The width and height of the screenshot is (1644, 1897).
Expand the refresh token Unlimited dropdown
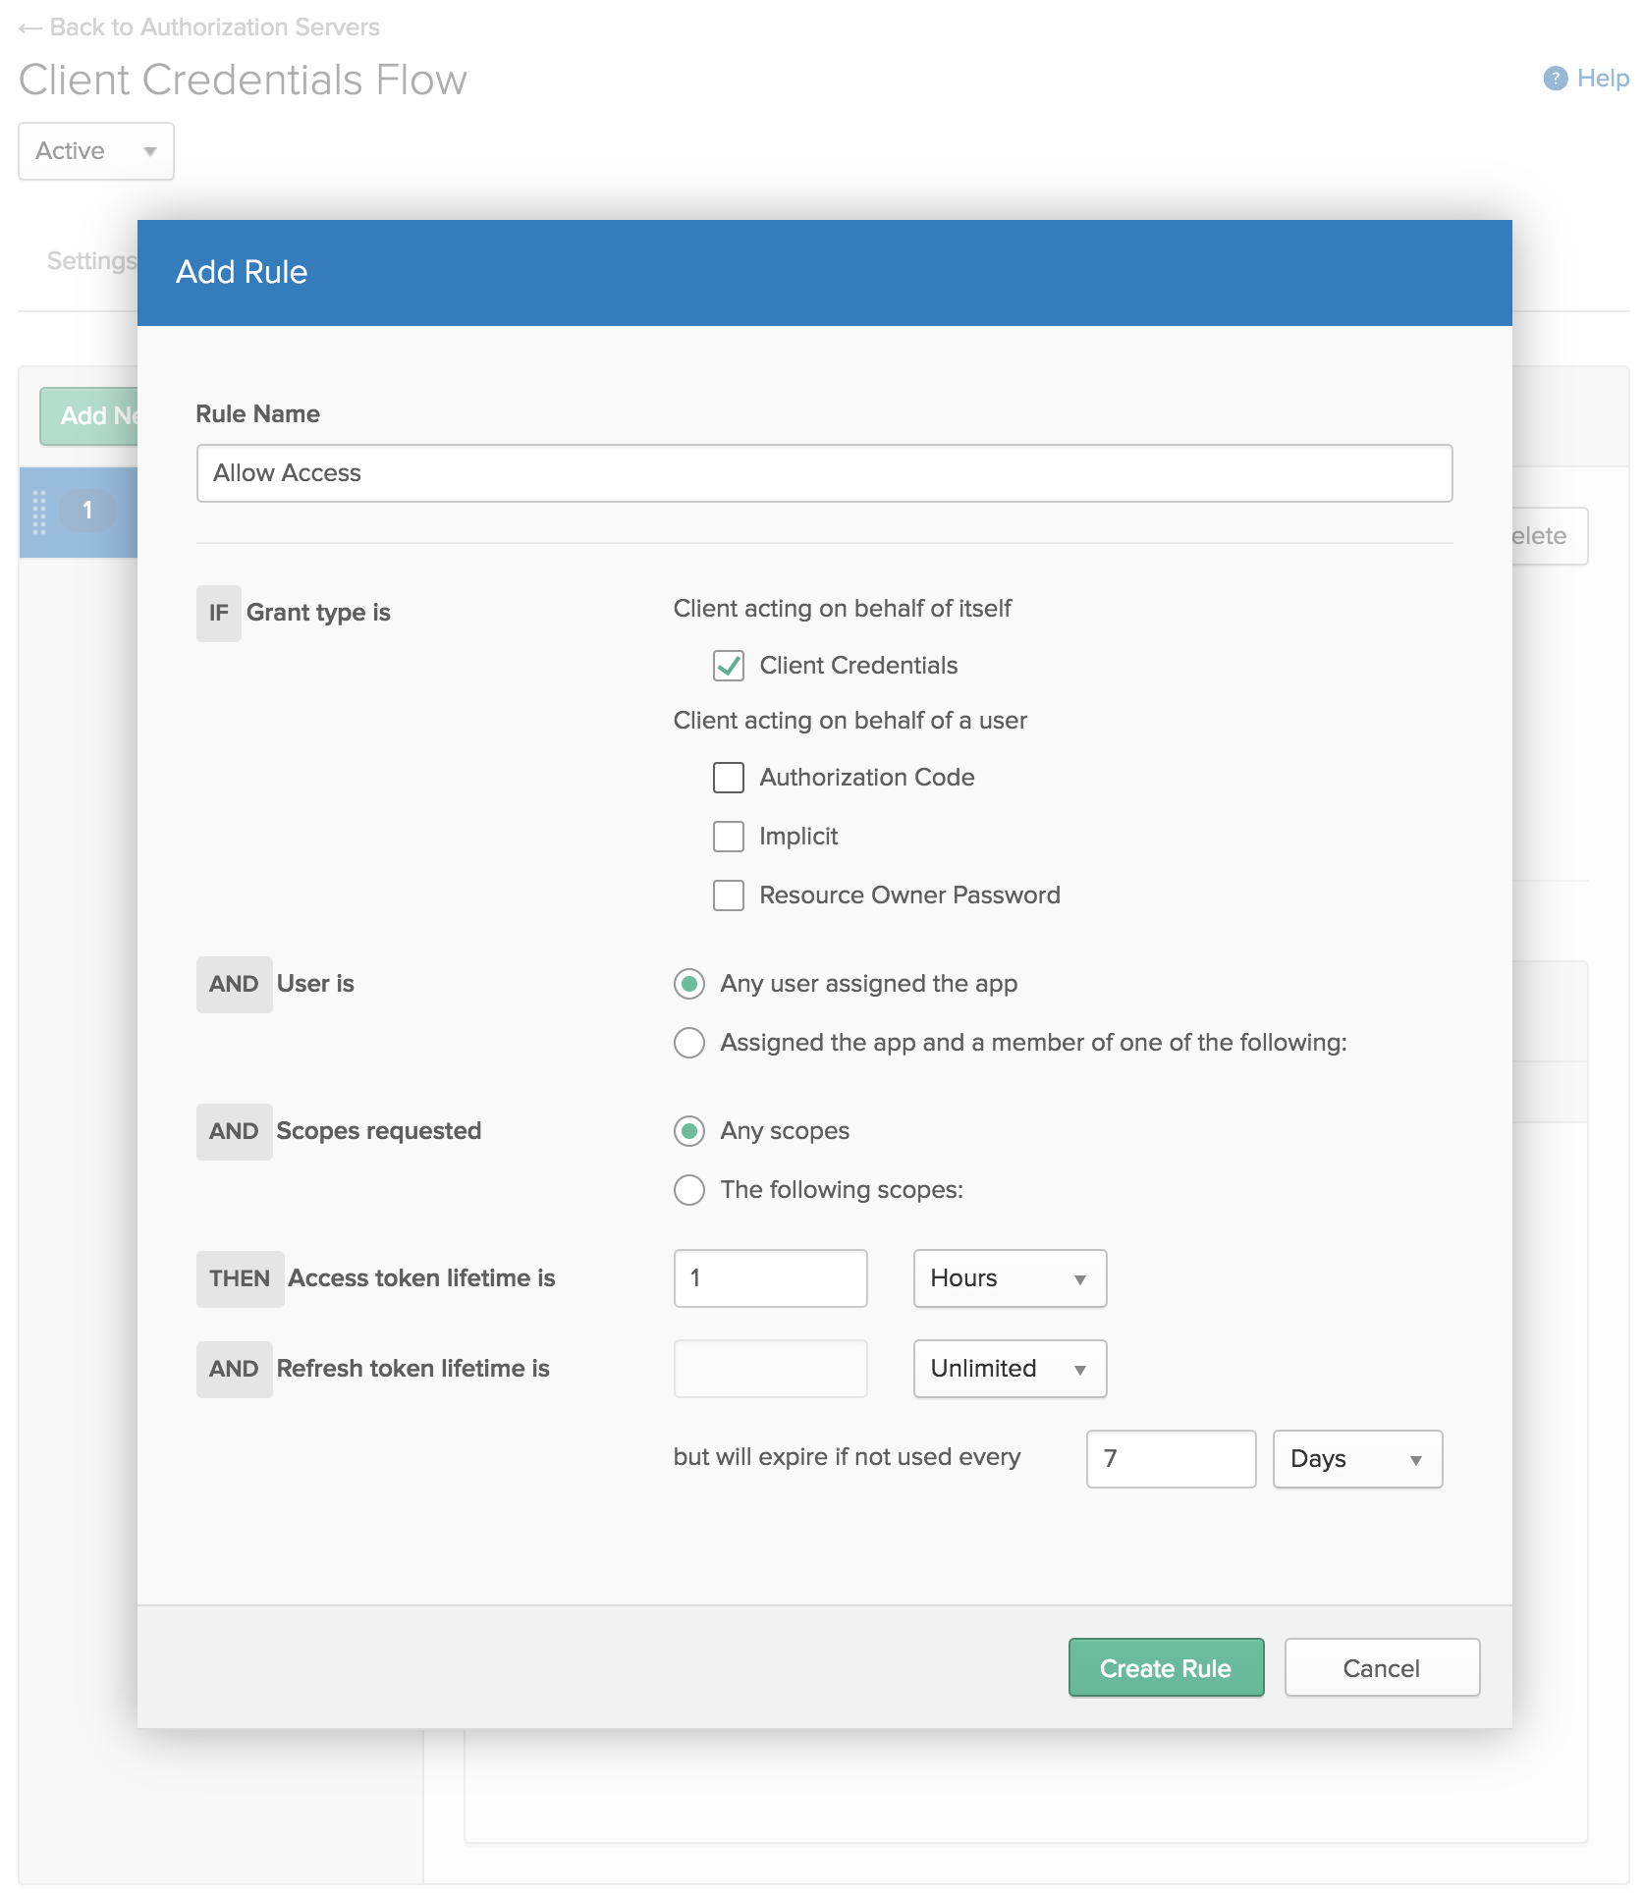click(1010, 1369)
